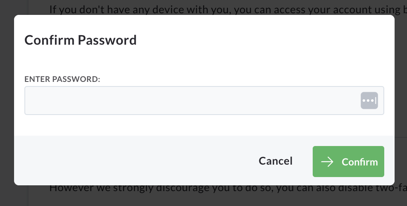This screenshot has width=407, height=206.
Task: Click the arrow icon on the Confirm button
Action: [327, 162]
